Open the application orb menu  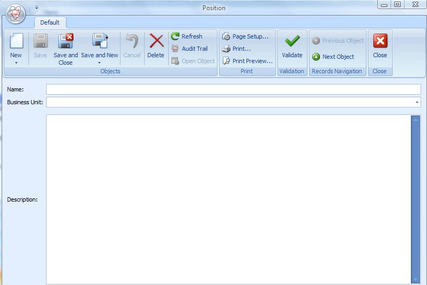(x=16, y=13)
